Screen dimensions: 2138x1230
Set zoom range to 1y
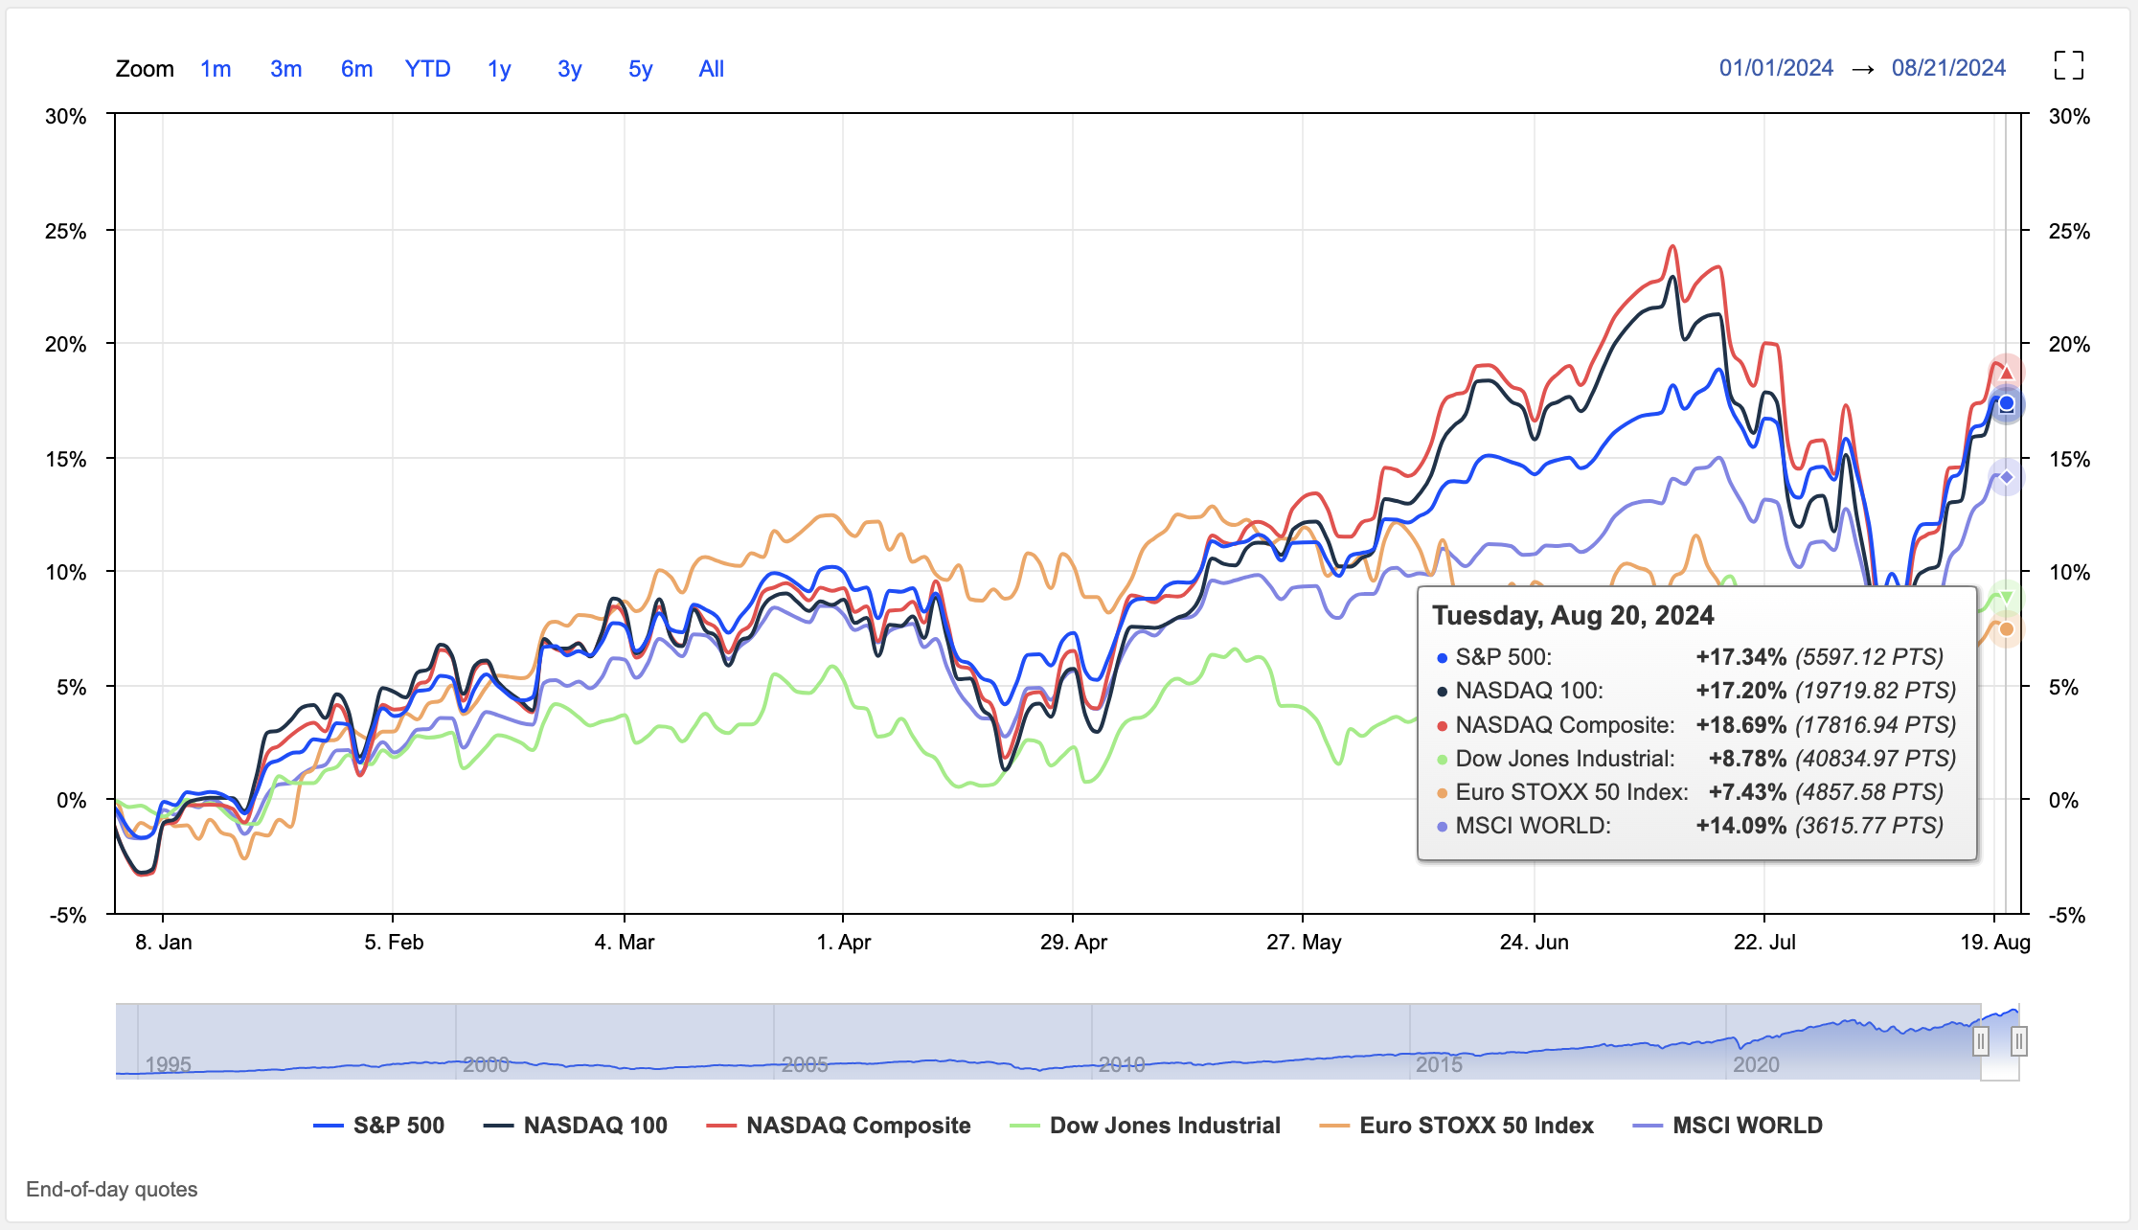pyautogui.click(x=499, y=69)
